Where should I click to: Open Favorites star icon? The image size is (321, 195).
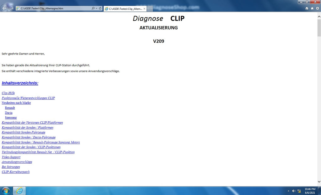pyautogui.click(x=312, y=8)
